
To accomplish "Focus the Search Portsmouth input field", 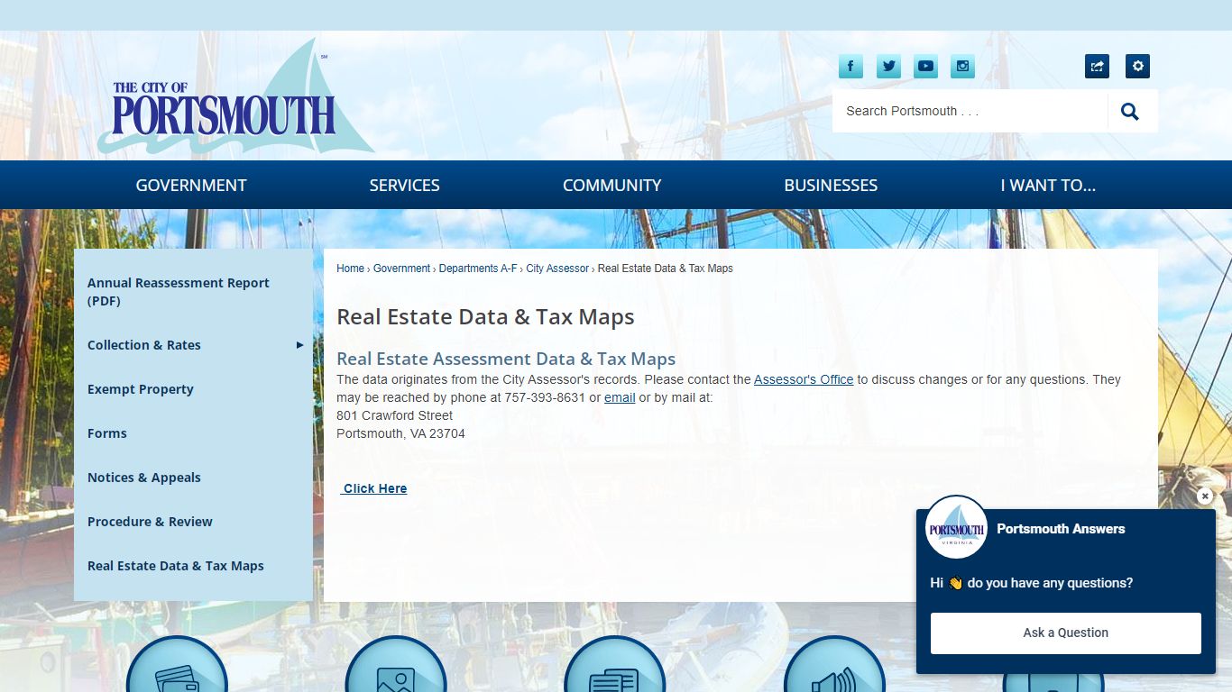I will coord(970,112).
